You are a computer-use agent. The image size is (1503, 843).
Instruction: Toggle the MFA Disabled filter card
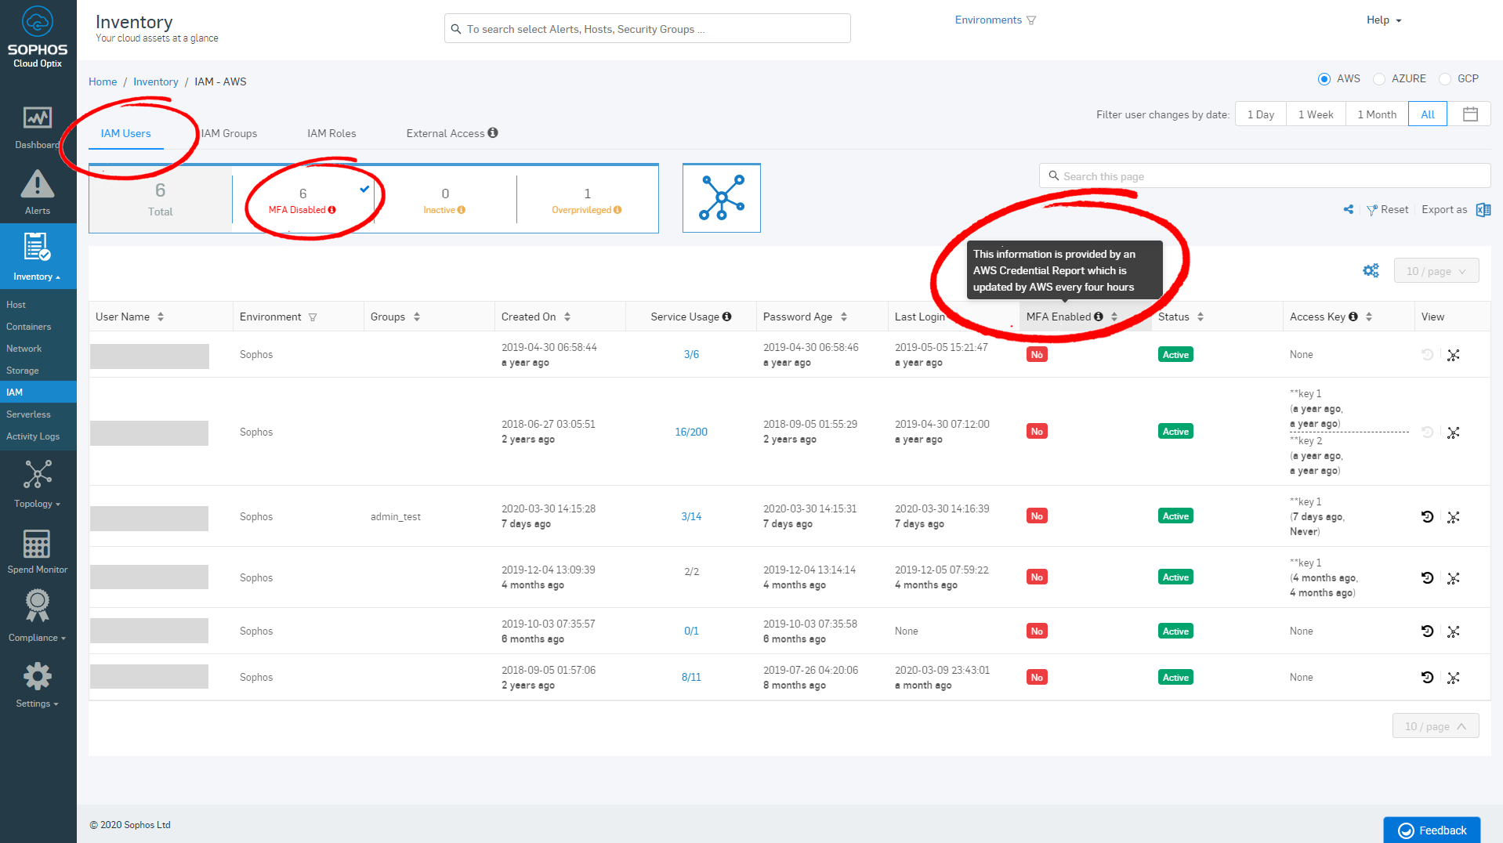click(302, 199)
